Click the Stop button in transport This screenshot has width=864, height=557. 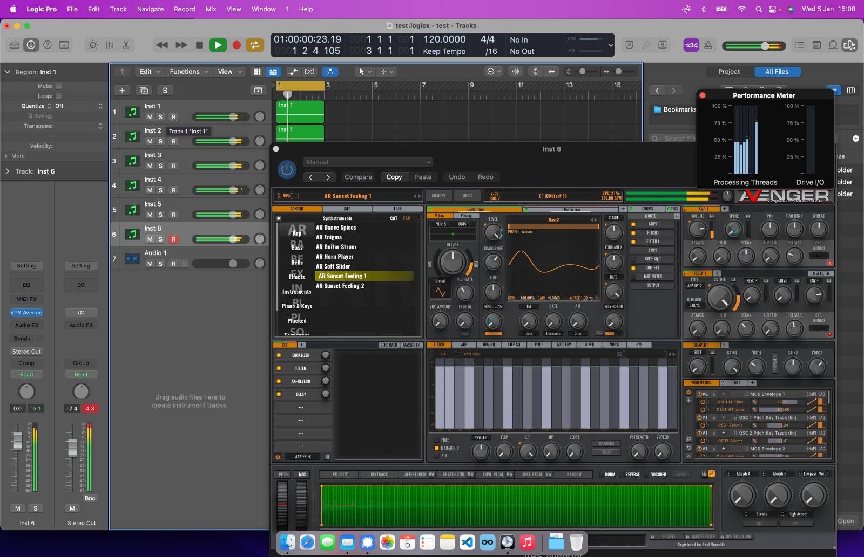199,45
